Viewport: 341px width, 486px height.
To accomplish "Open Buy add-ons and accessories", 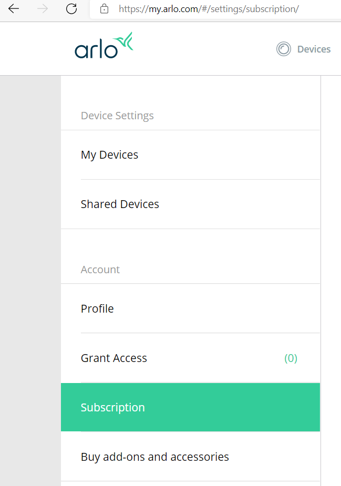I will tap(155, 457).
